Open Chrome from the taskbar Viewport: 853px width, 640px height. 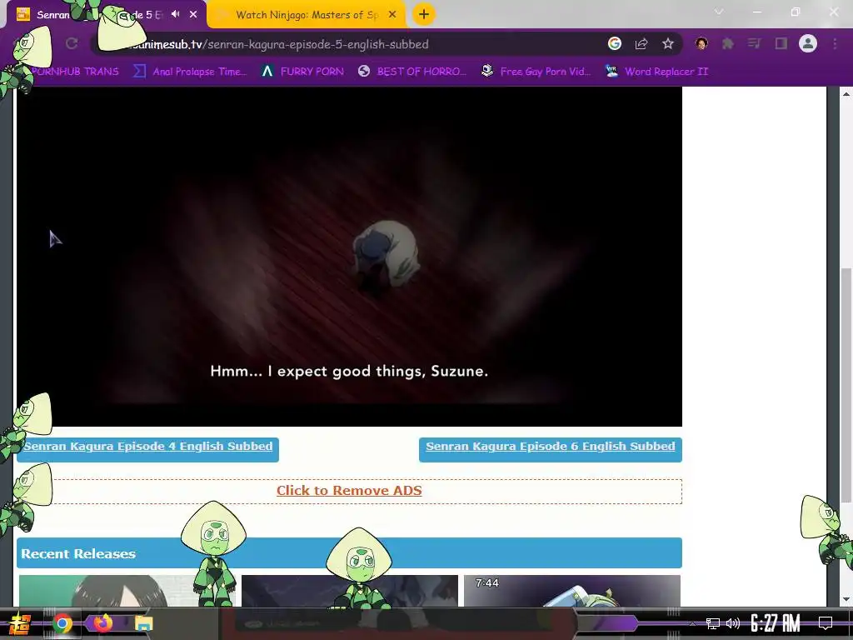(x=62, y=623)
